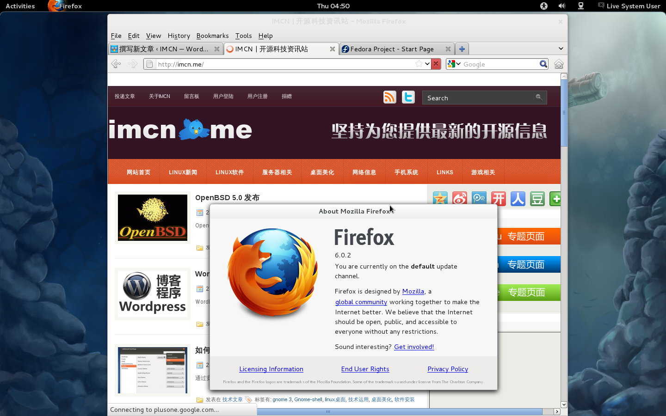
Task: Open the Tools menu
Action: coord(243,36)
